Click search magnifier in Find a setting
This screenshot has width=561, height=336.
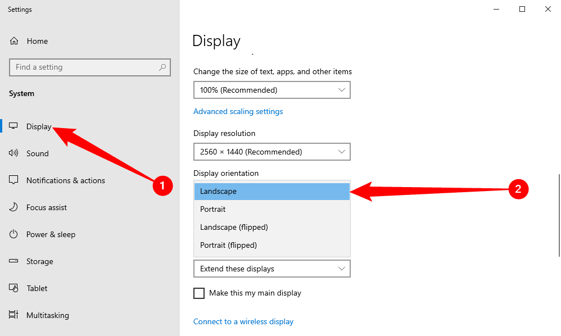point(162,67)
